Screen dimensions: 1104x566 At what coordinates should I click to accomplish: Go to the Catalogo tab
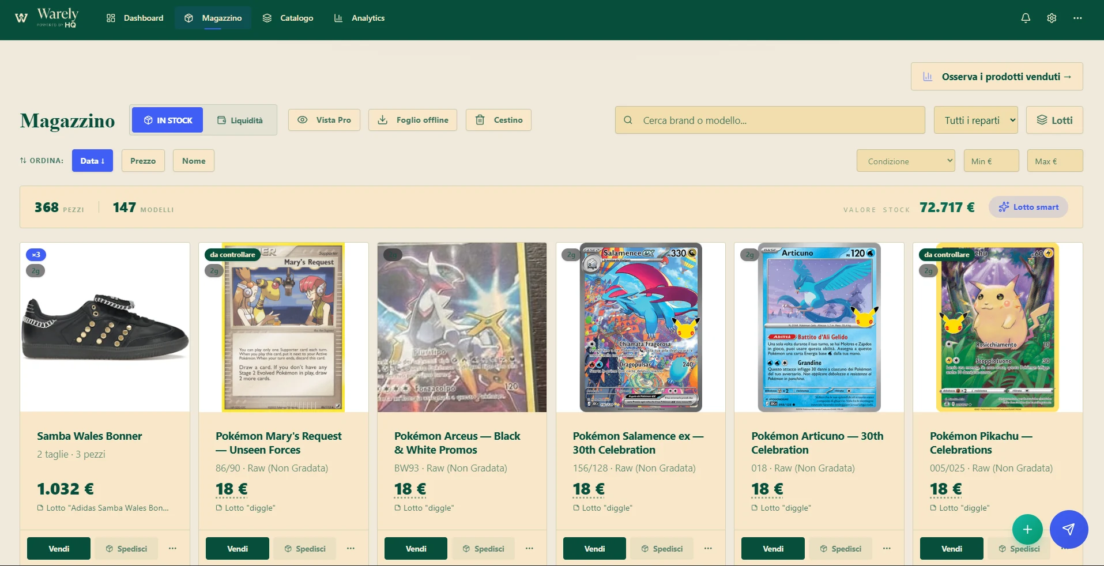288,18
